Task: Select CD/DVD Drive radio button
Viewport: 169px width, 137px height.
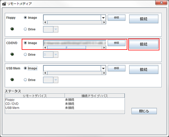Action: (x=25, y=55)
